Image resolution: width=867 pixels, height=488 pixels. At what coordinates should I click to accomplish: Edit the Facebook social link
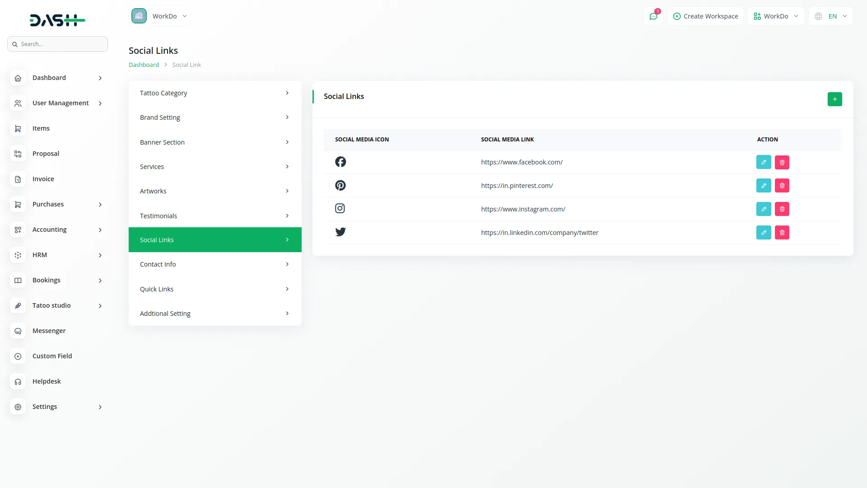764,162
